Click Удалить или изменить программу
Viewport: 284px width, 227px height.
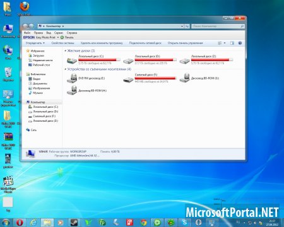pyautogui.click(x=102, y=43)
